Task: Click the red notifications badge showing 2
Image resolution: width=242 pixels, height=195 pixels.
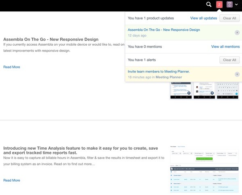Action: (x=219, y=4)
